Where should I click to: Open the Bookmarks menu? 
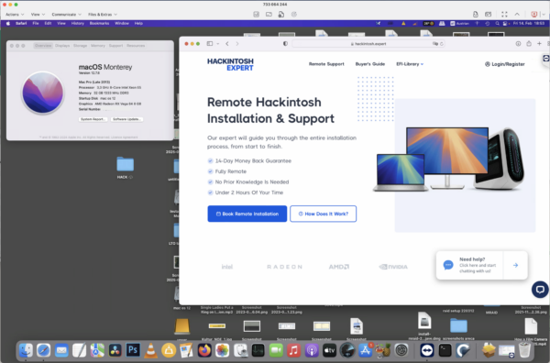(x=99, y=24)
